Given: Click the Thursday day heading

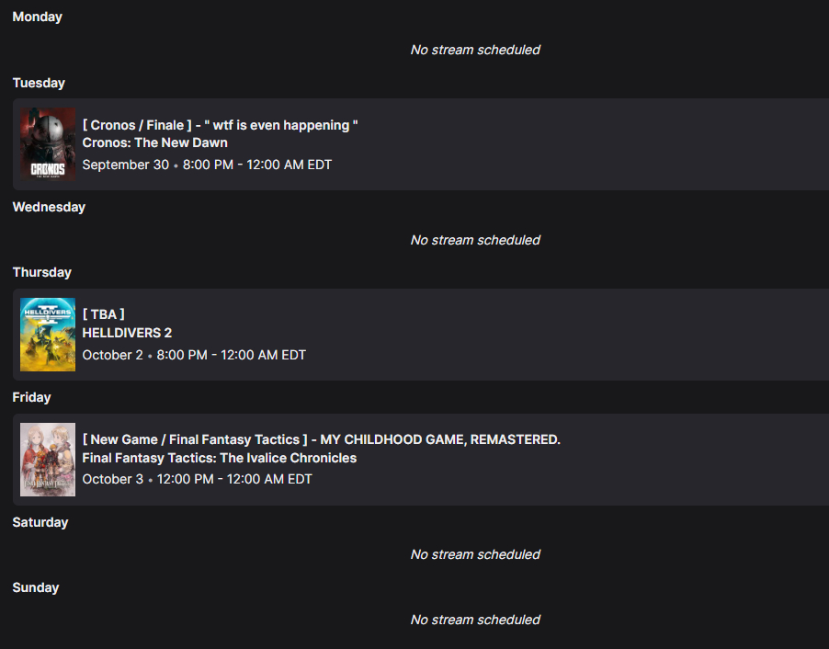Looking at the screenshot, I should coord(41,272).
